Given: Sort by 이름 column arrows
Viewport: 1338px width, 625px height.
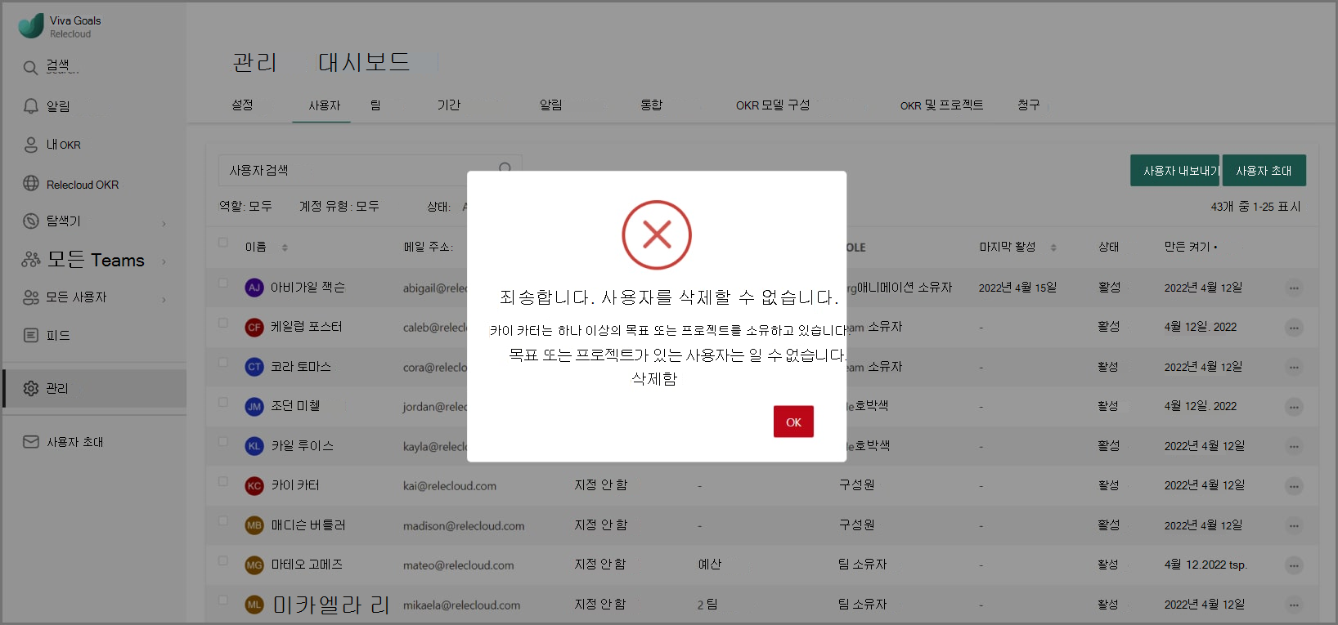Looking at the screenshot, I should click(x=285, y=248).
